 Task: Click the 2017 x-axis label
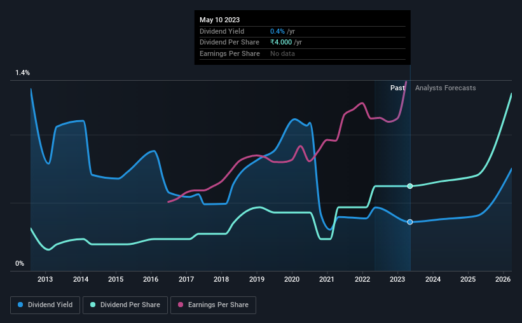pyautogui.click(x=186, y=279)
